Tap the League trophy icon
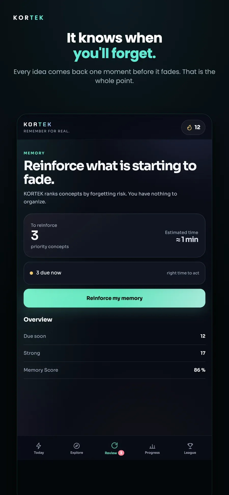The width and height of the screenshot is (229, 495). point(190,446)
